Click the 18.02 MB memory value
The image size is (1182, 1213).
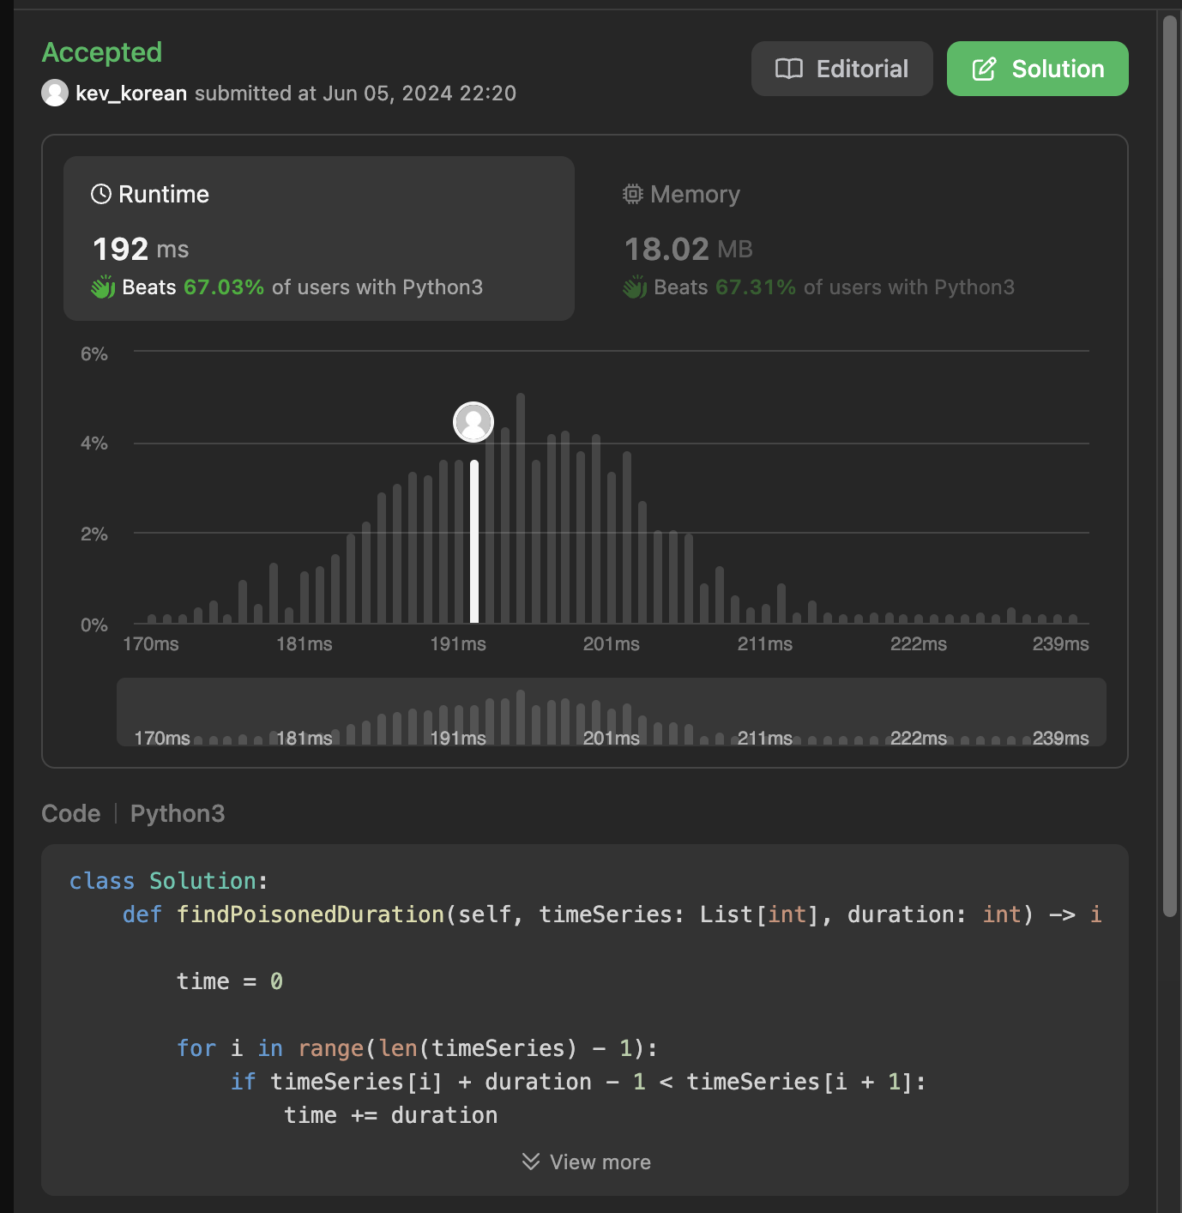[689, 249]
